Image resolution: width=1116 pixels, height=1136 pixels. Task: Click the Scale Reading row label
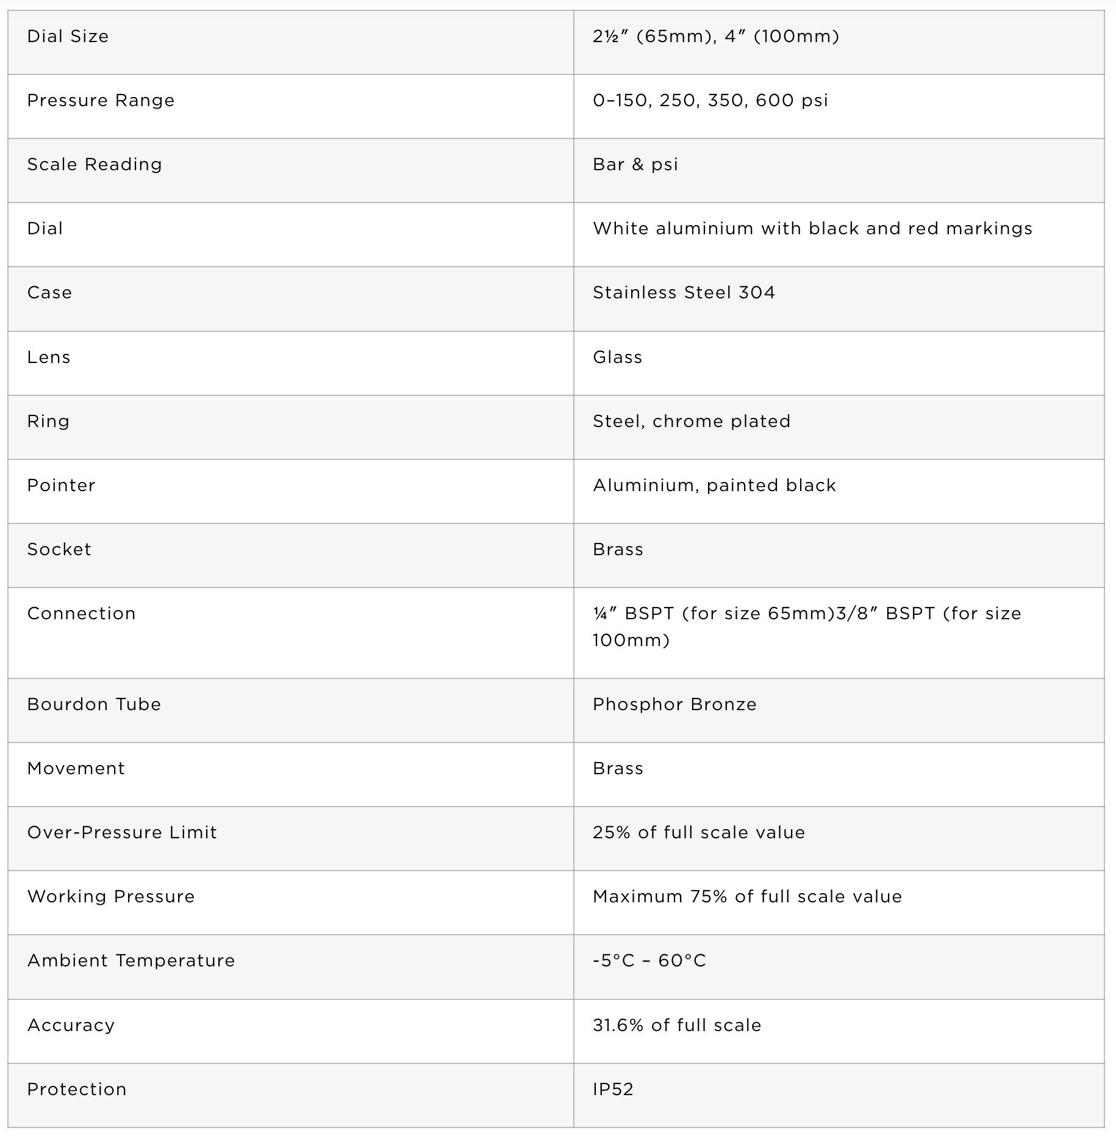pos(95,165)
